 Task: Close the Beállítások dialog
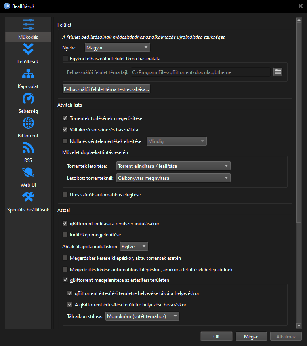click(x=301, y=6)
